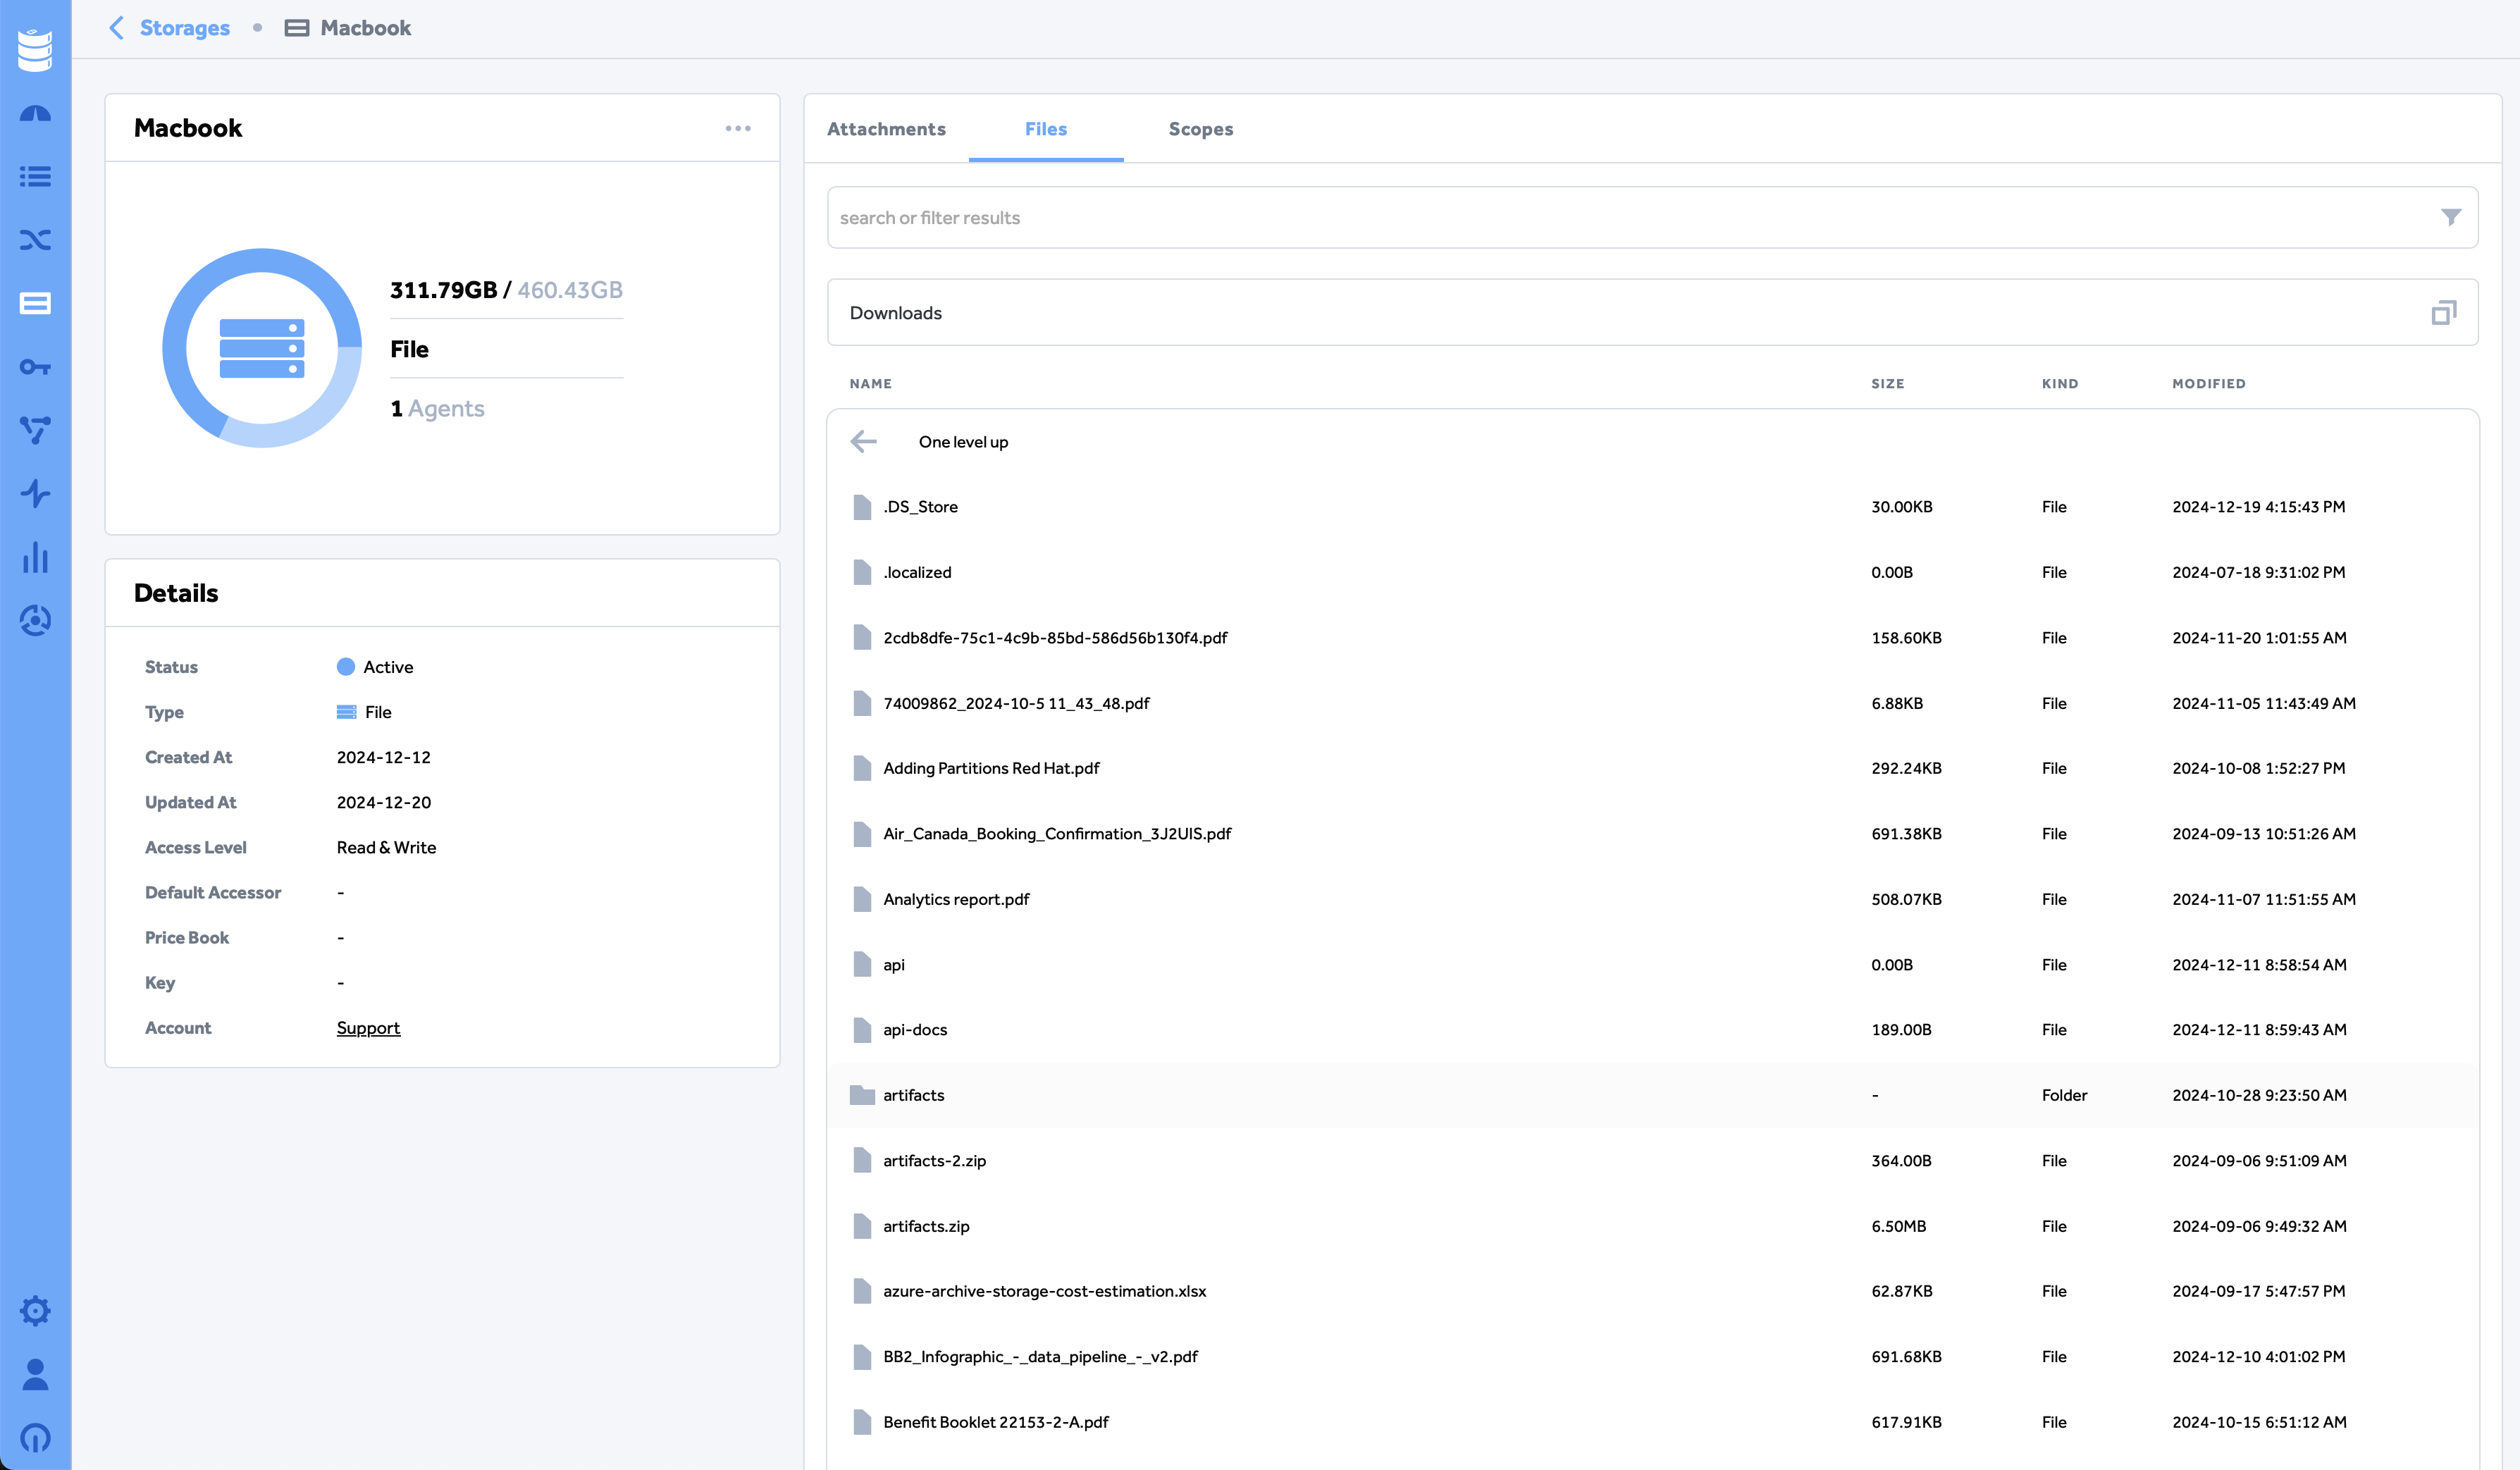Open the Macbook three-dots options menu
The width and height of the screenshot is (2520, 1470).
point(738,128)
